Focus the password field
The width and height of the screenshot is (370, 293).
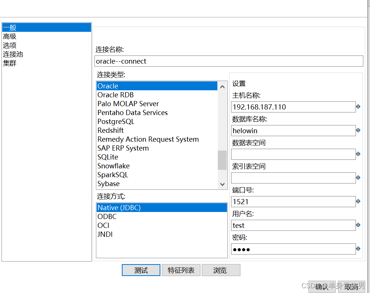(293, 249)
